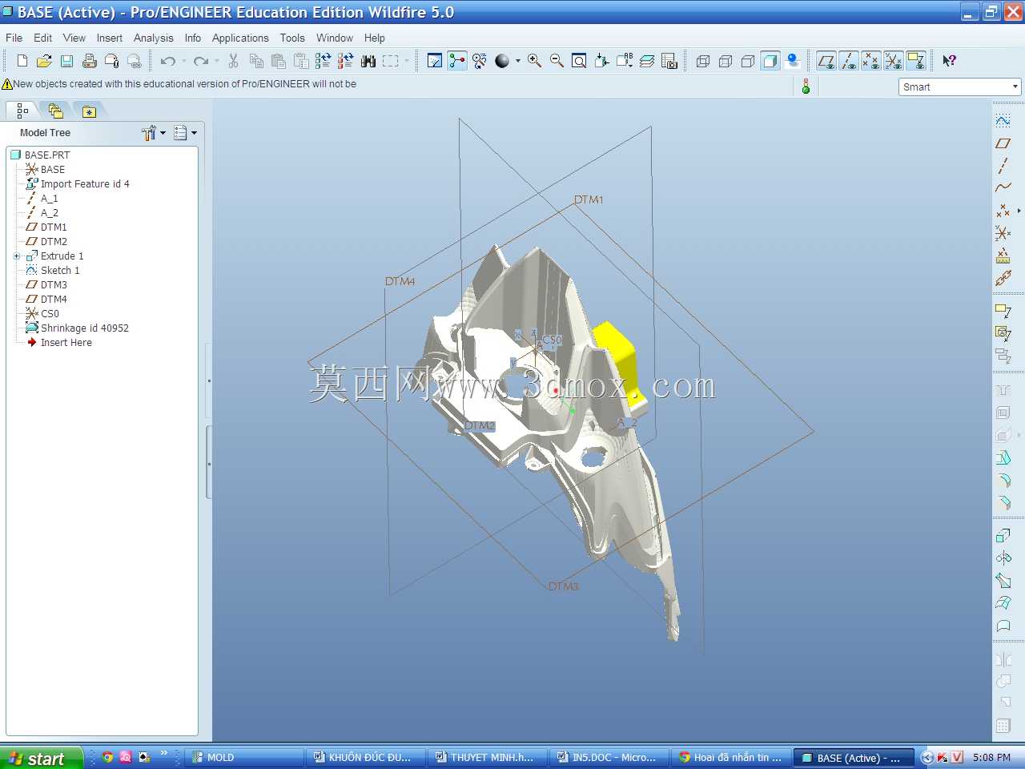Switch display to Hidden Line mode
Viewport: 1025px width, 769px height.
coord(726,61)
